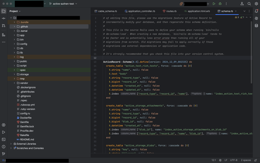260x163 pixels.
Task: Open Gemfile.lock in the project tree
Action: point(27,126)
